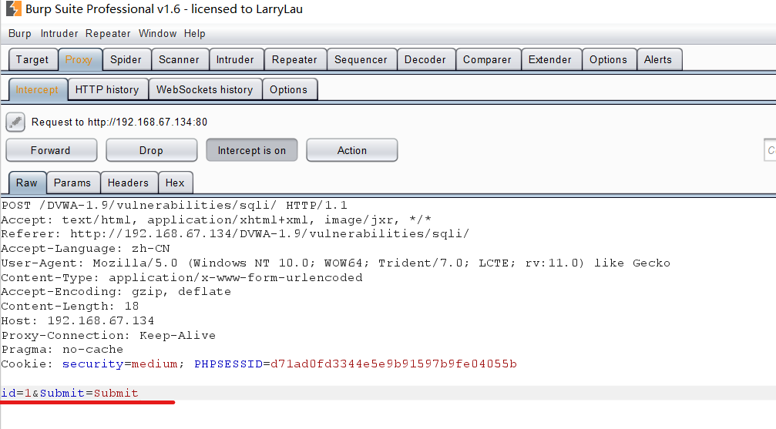Viewport: 776px width, 429px height.
Task: Click the comment input field at right
Action: 770,150
